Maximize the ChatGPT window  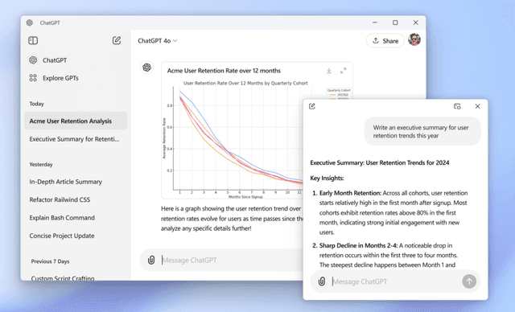tap(395, 23)
